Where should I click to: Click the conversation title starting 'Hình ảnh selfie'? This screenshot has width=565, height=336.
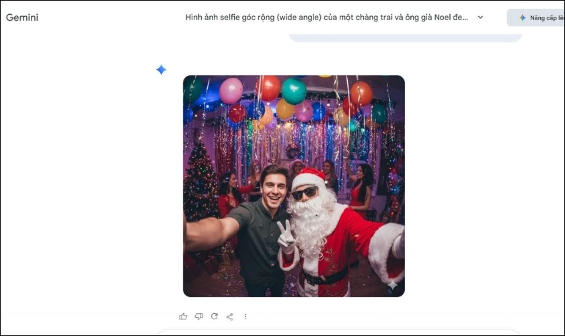pyautogui.click(x=326, y=17)
